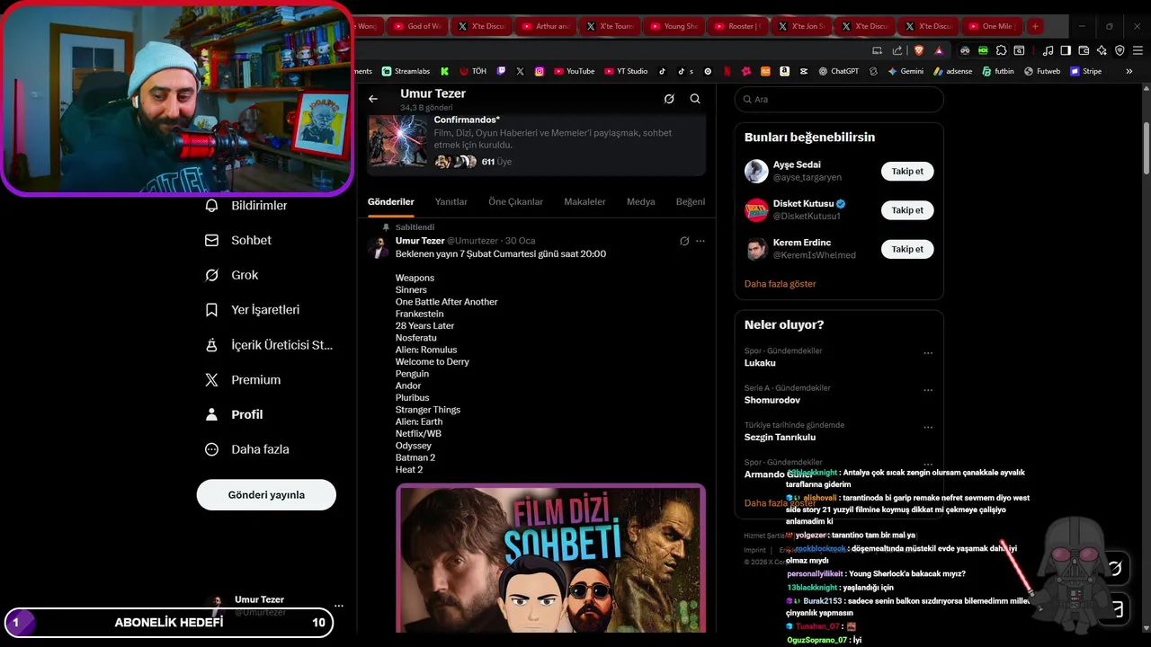
Task: Click Futweb bookmark
Action: pos(1042,71)
